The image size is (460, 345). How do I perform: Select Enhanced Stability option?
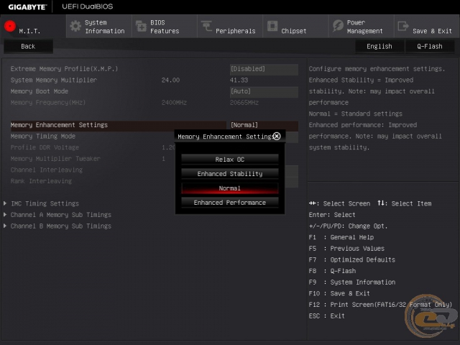click(x=230, y=174)
